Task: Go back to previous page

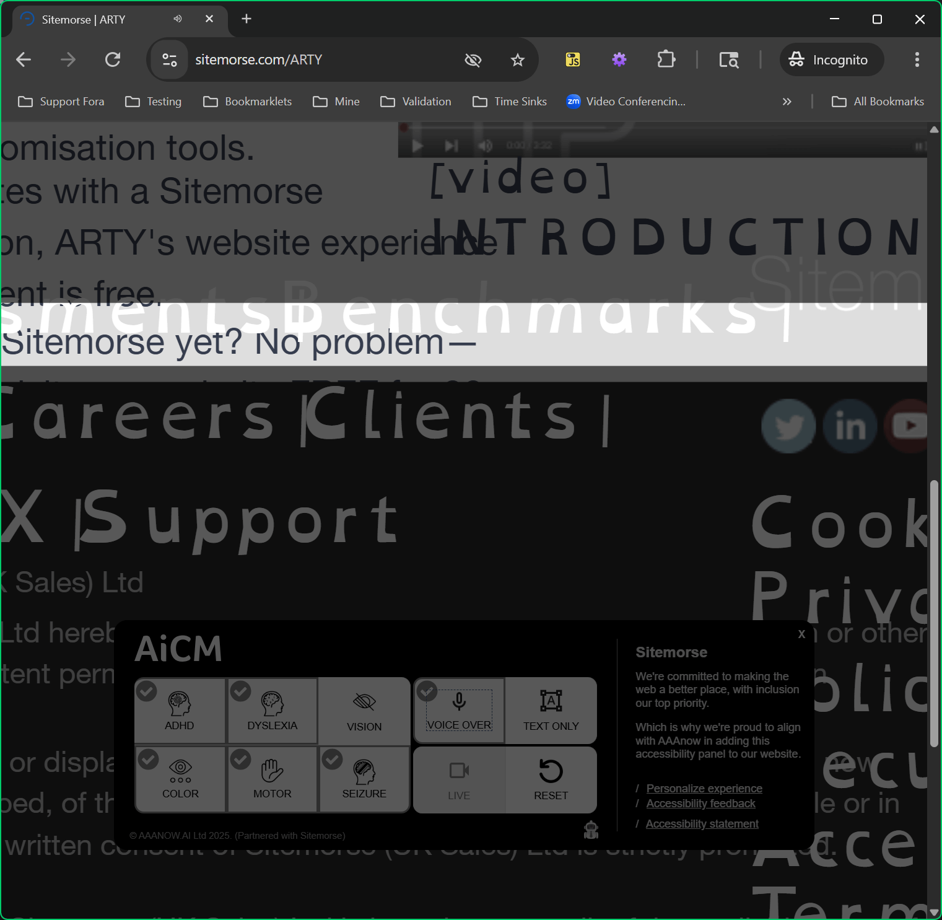Action: pos(24,59)
